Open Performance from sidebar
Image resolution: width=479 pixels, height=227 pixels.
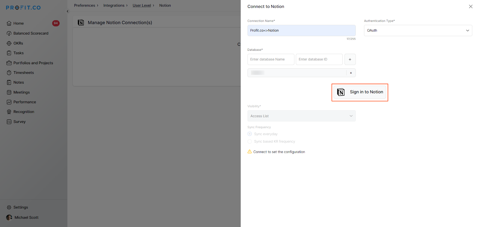[25, 102]
